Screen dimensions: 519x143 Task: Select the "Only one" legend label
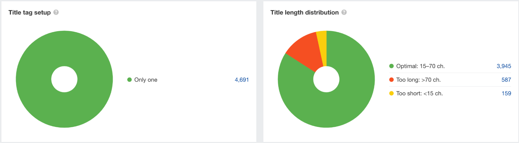point(146,80)
